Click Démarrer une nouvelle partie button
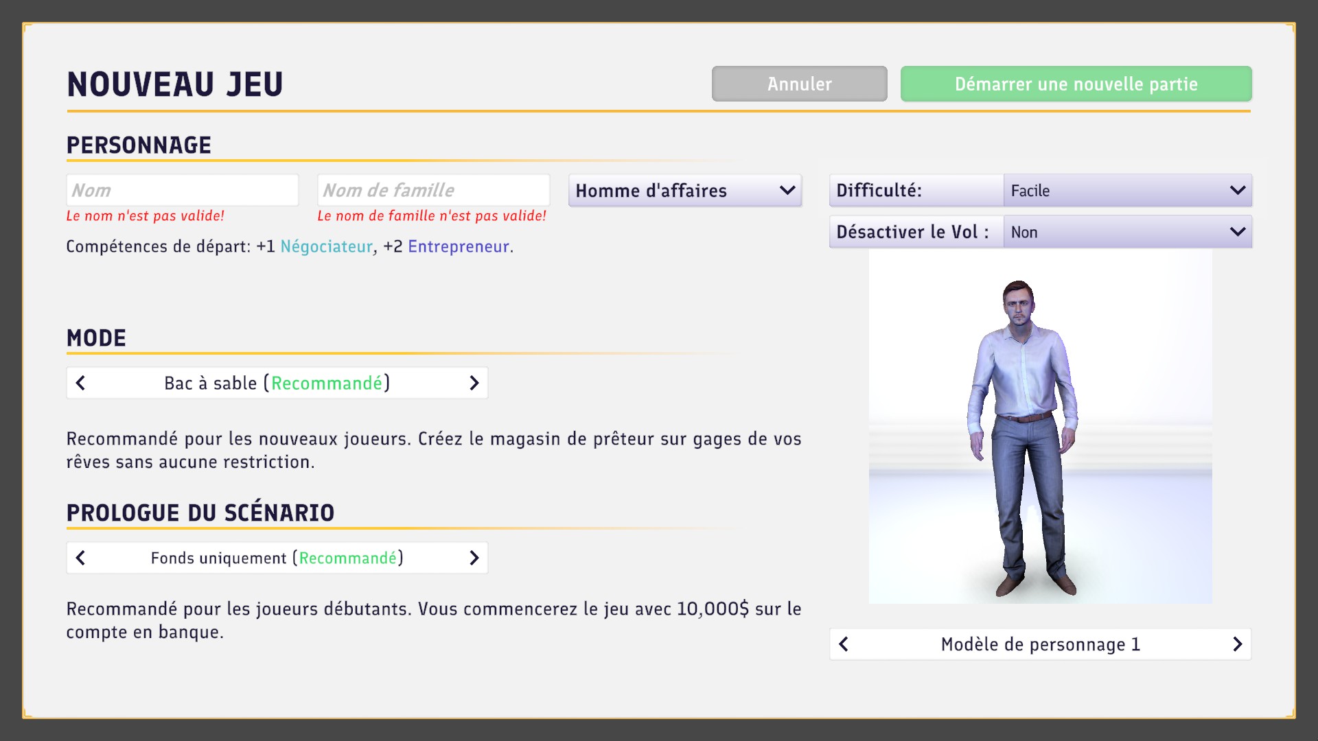The height and width of the screenshot is (741, 1318). [x=1076, y=84]
